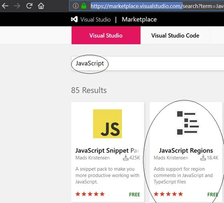The height and width of the screenshot is (203, 224).
Task: Open the yellow JS snippet pack thumbnail
Action: (x=108, y=124)
